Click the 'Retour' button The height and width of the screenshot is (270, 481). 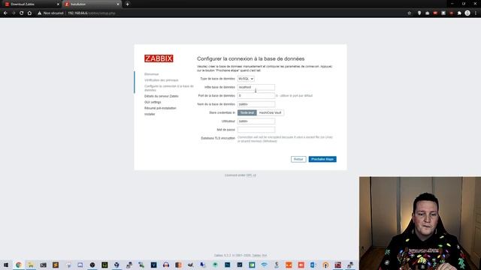tap(298, 159)
